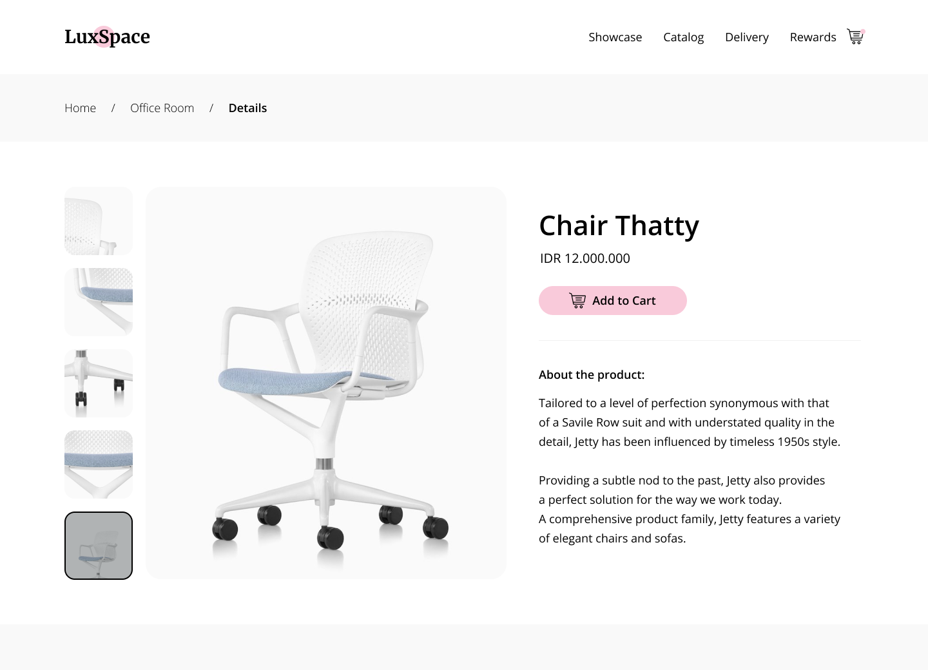The width and height of the screenshot is (928, 670).
Task: Click the IDR 12.000.000 price text
Action: click(585, 258)
